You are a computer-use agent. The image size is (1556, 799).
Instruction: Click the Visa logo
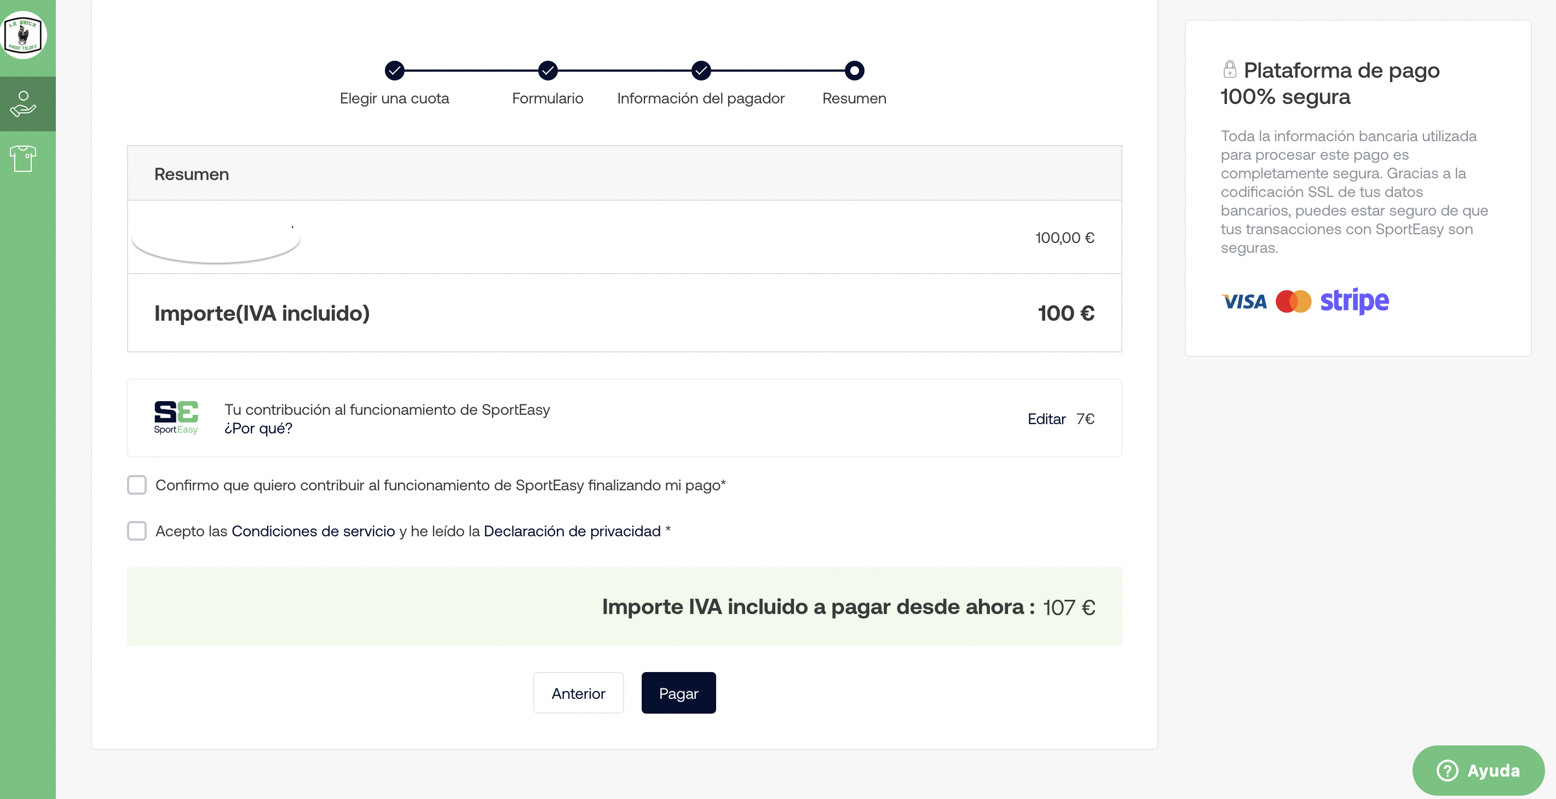(x=1244, y=302)
